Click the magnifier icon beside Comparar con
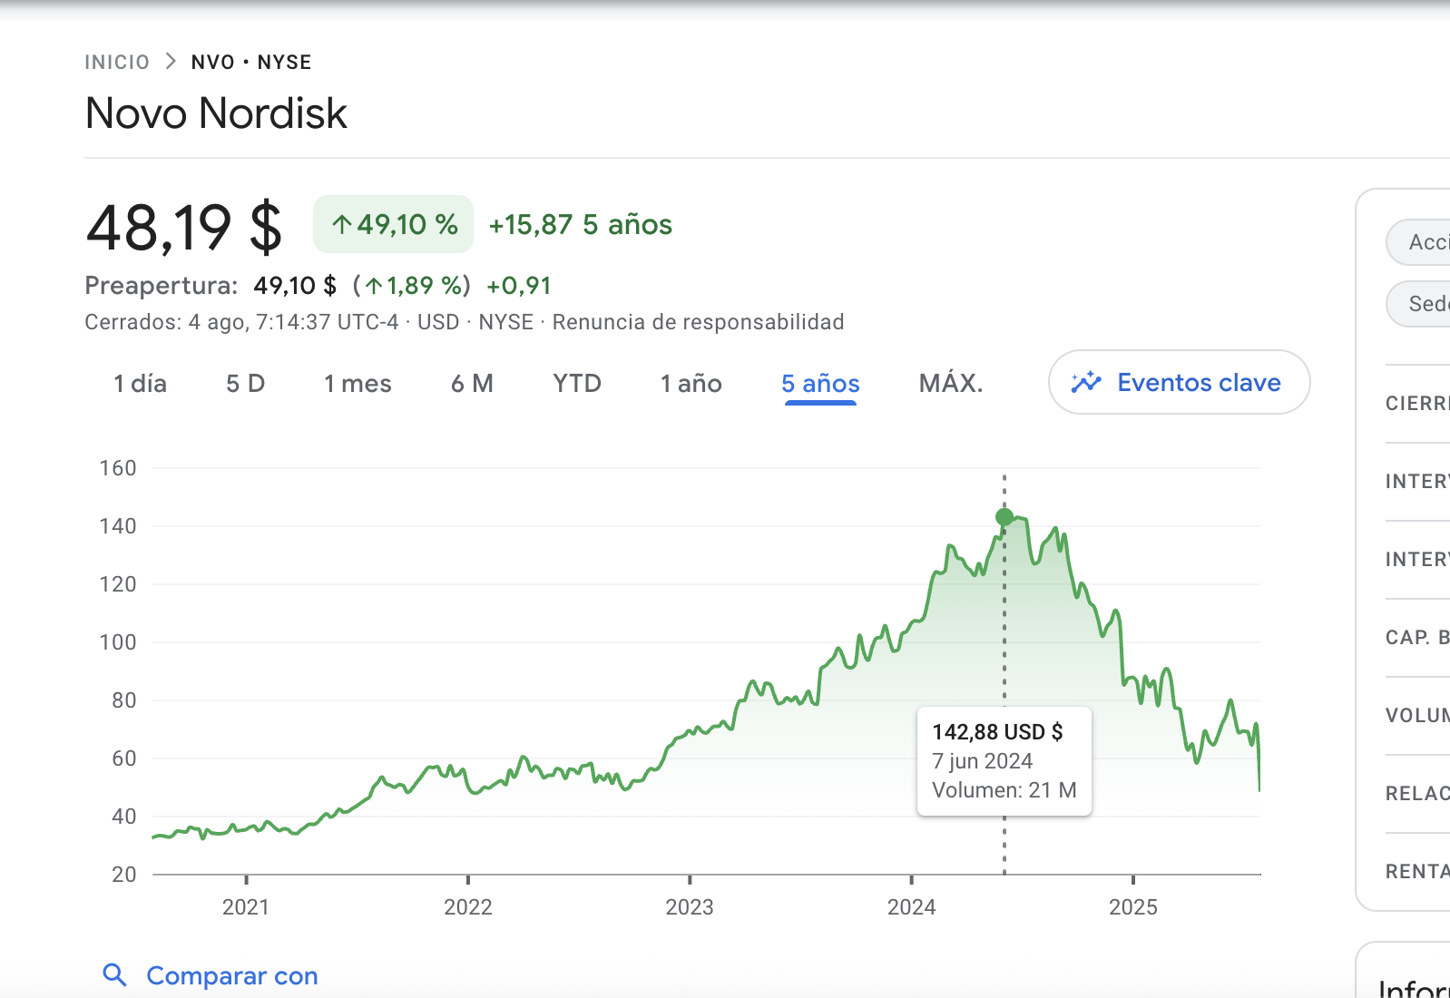 click(x=114, y=975)
